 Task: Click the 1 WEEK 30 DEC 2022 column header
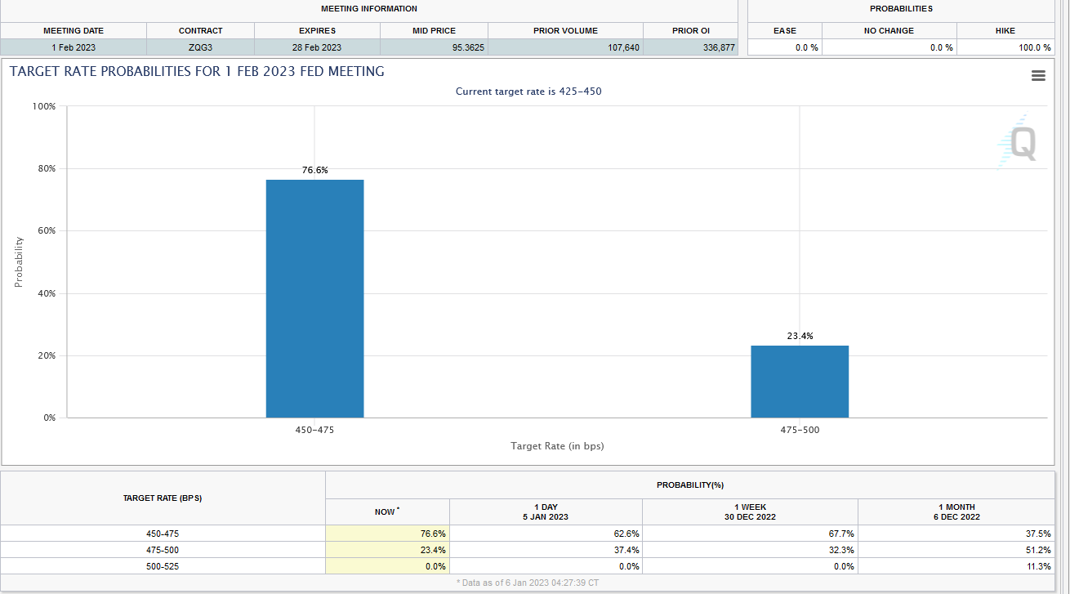[750, 511]
